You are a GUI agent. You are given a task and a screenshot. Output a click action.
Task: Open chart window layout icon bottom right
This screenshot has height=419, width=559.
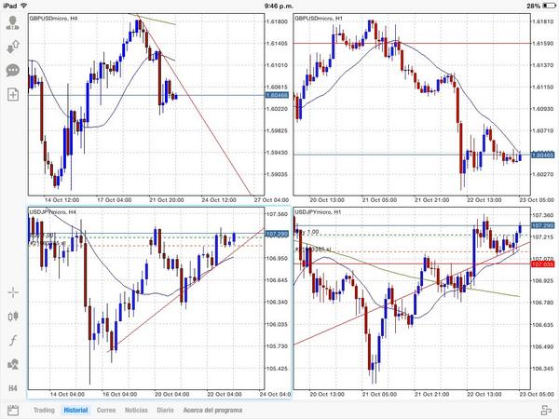[x=546, y=411]
